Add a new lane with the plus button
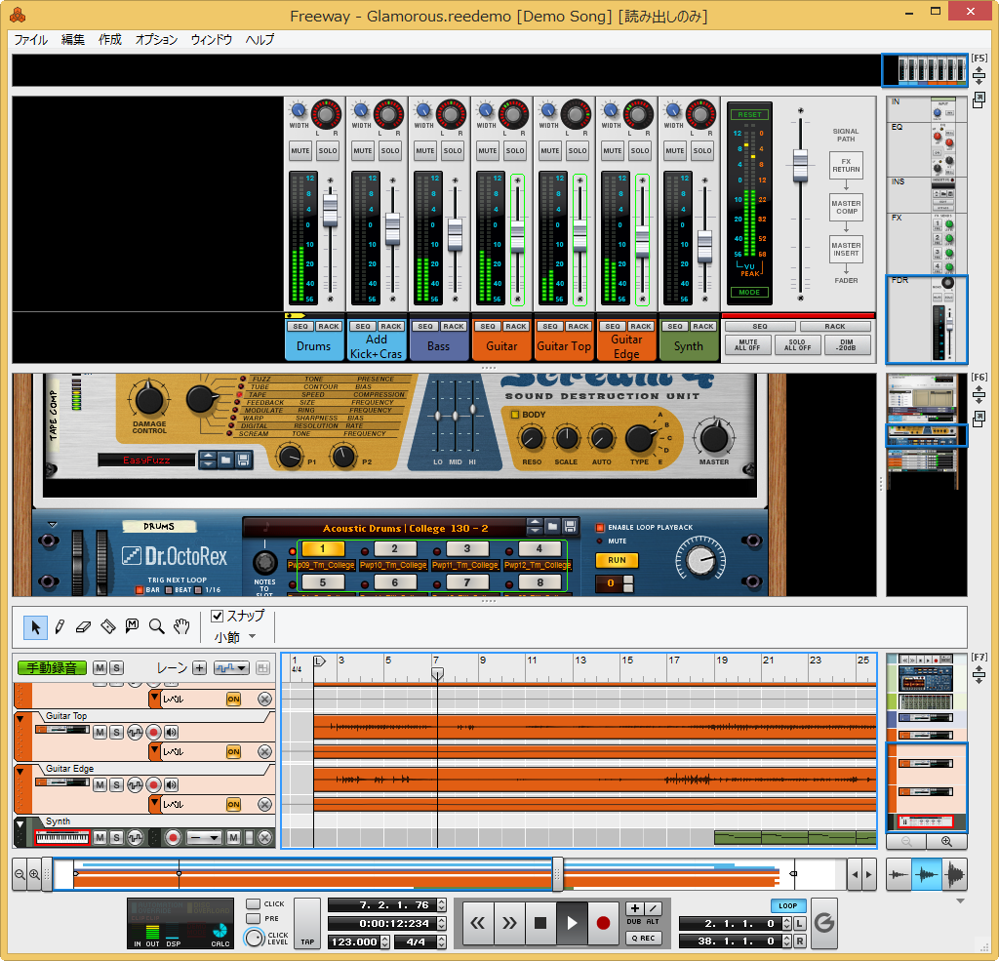The width and height of the screenshot is (999, 961). [199, 668]
